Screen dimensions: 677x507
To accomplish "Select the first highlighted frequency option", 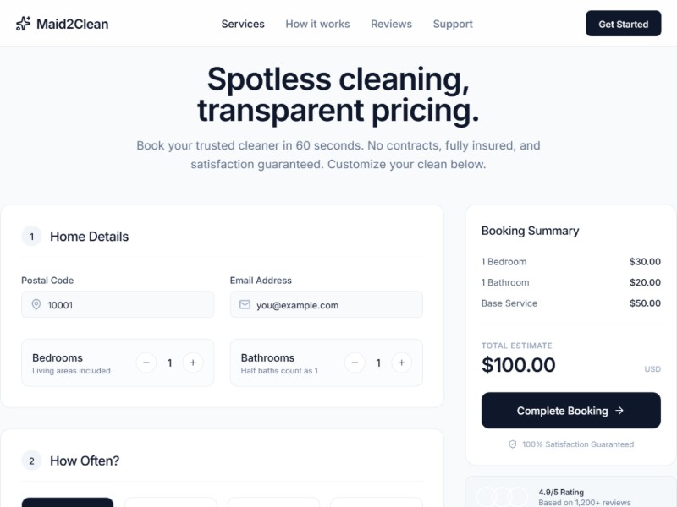I will pyautogui.click(x=68, y=502).
